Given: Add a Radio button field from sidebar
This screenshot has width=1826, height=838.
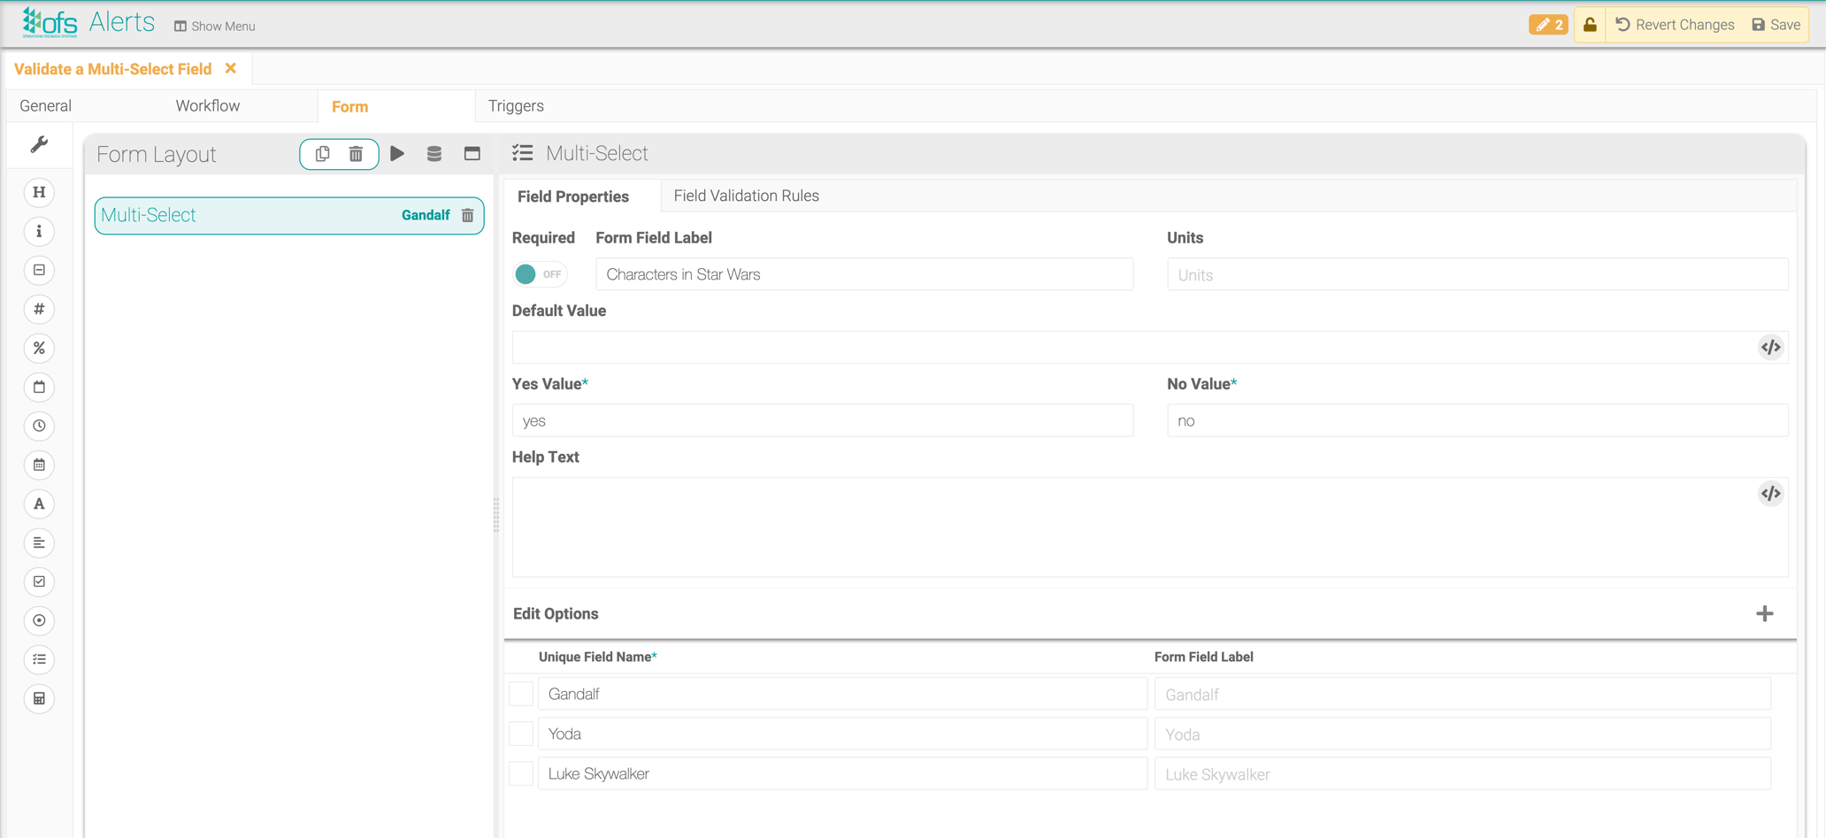Looking at the screenshot, I should click(x=39, y=620).
